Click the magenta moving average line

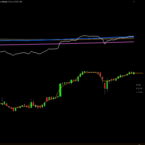coord(67,43)
